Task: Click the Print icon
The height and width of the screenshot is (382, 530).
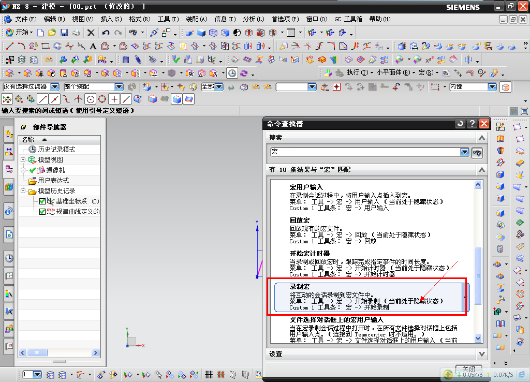Action: tap(76, 33)
